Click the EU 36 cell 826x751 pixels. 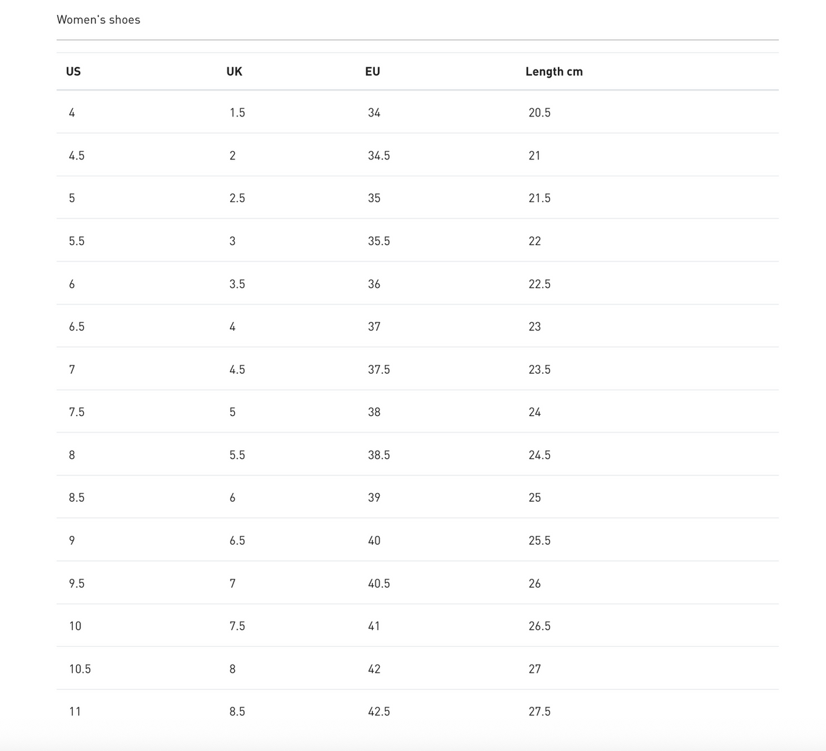click(x=374, y=284)
